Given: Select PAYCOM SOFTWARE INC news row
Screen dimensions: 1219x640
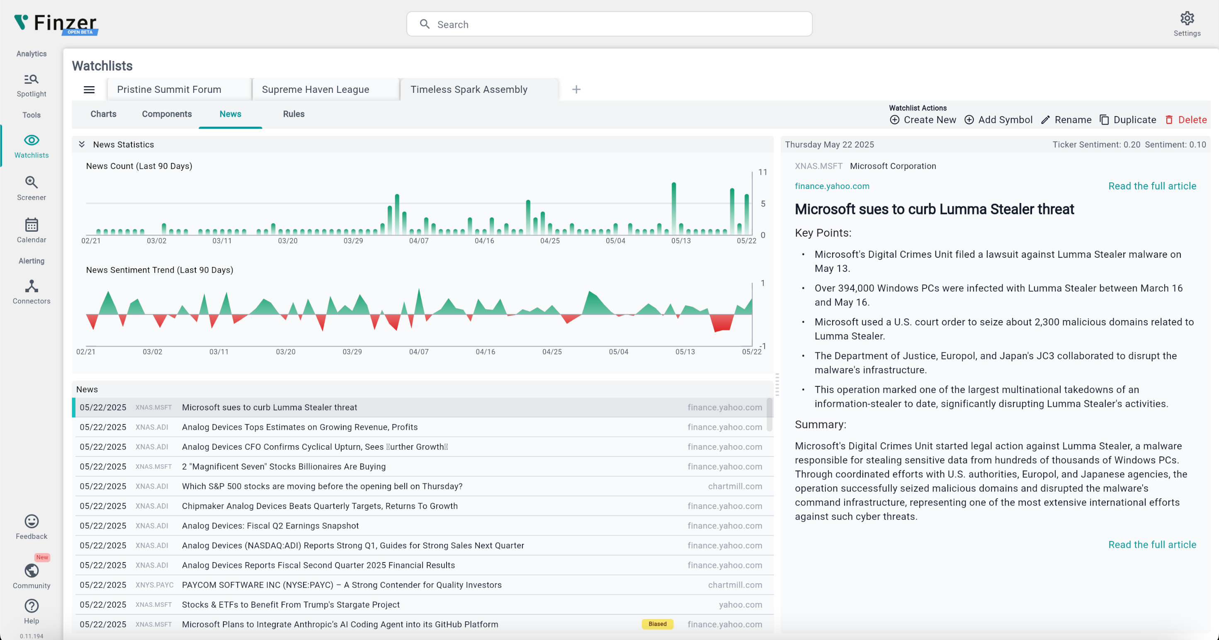Looking at the screenshot, I should [423, 585].
